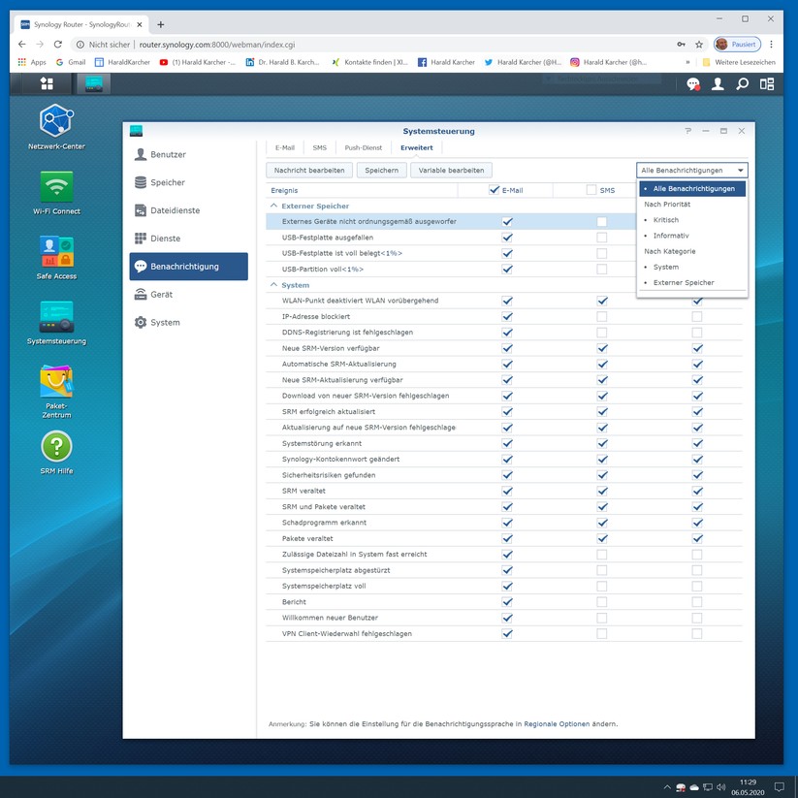
Task: Open the Safe Access app icon
Action: [56, 252]
